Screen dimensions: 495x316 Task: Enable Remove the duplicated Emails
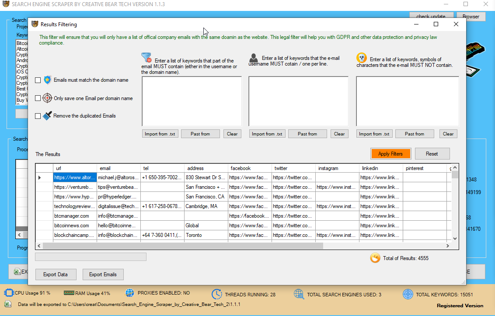37,115
